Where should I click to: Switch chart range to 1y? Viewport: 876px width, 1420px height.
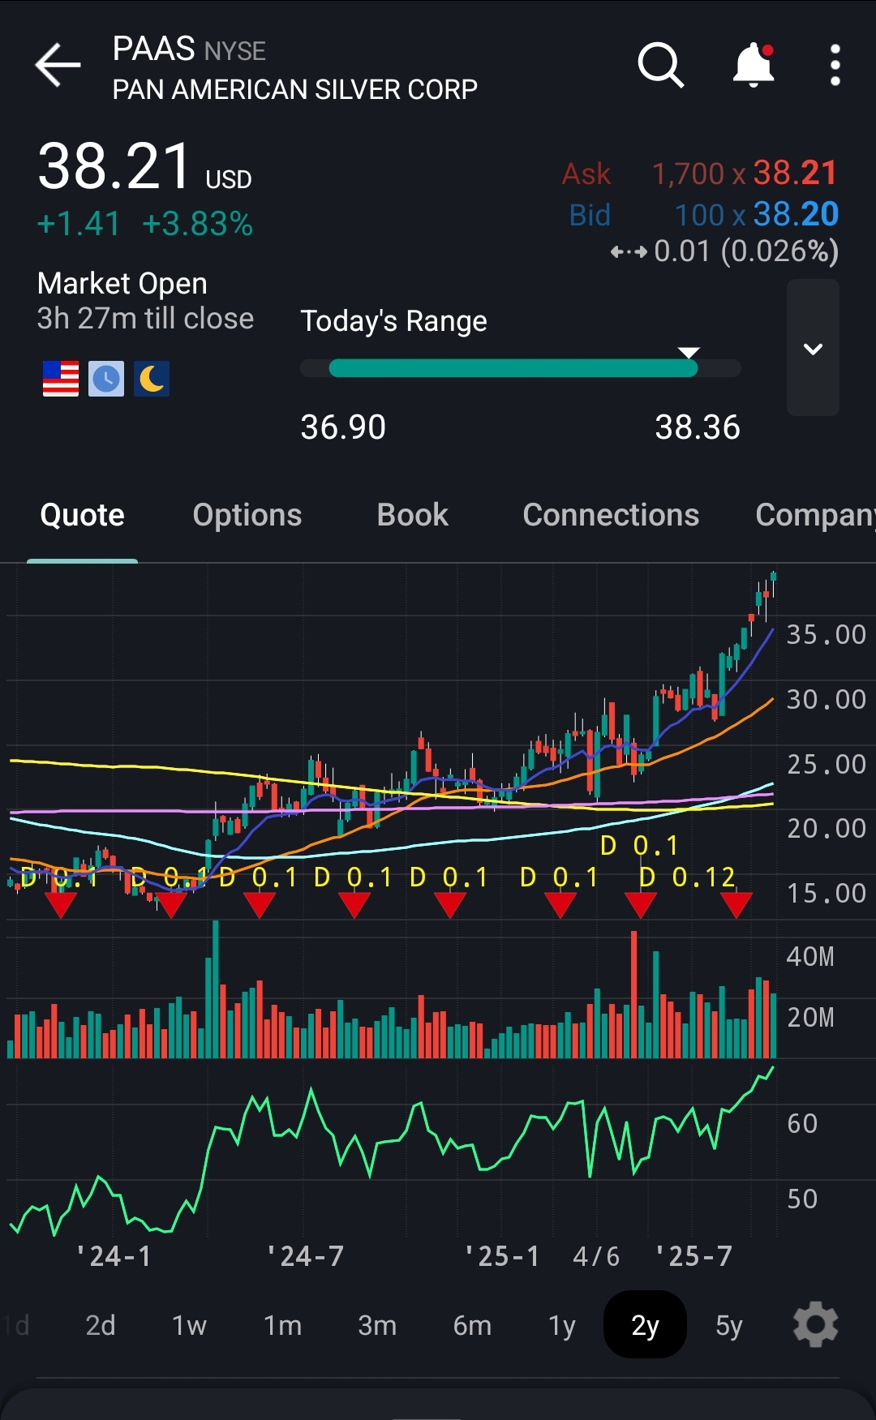point(561,1325)
